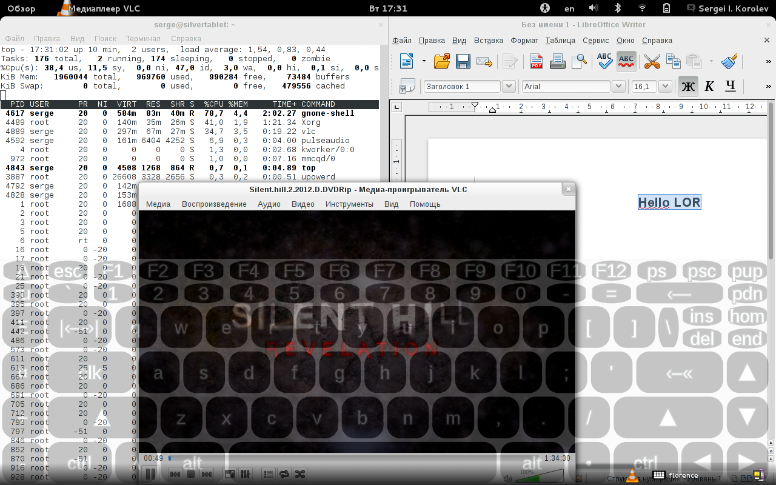776x485 pixels.
Task: Expand the Arial font name dropdown arrow
Action: pyautogui.click(x=618, y=86)
